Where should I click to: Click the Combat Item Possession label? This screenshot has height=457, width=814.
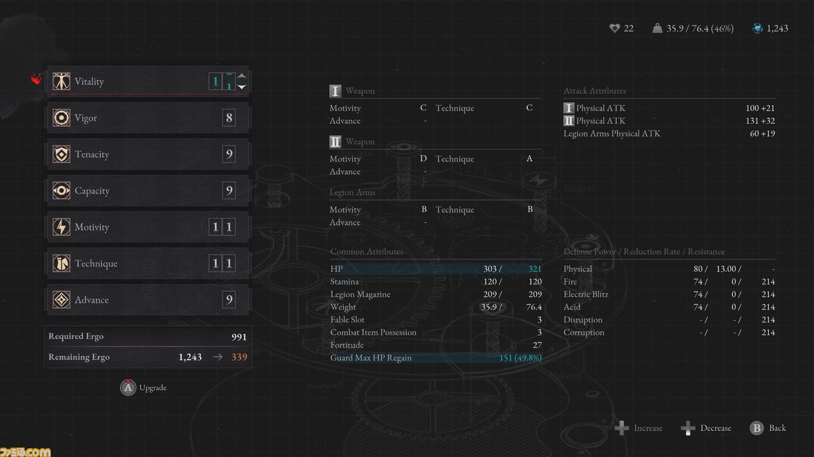[x=373, y=333]
